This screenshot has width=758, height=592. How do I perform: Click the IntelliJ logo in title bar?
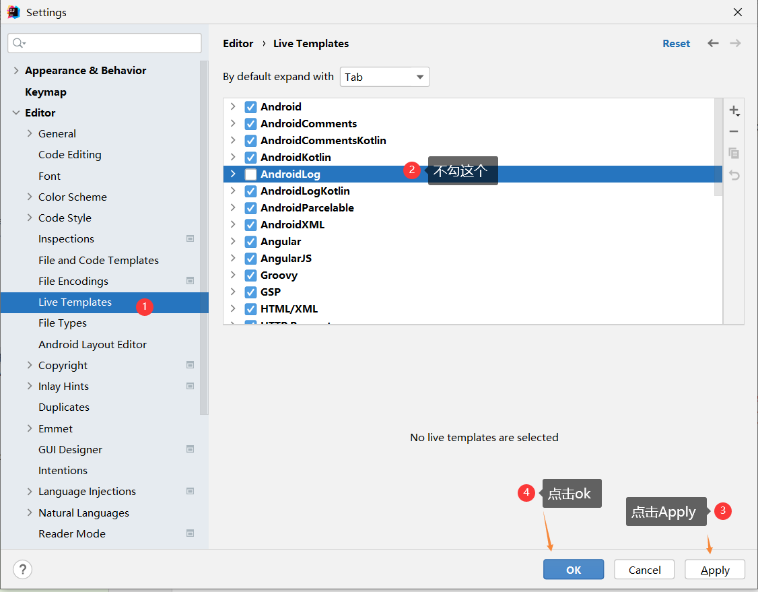pyautogui.click(x=13, y=12)
